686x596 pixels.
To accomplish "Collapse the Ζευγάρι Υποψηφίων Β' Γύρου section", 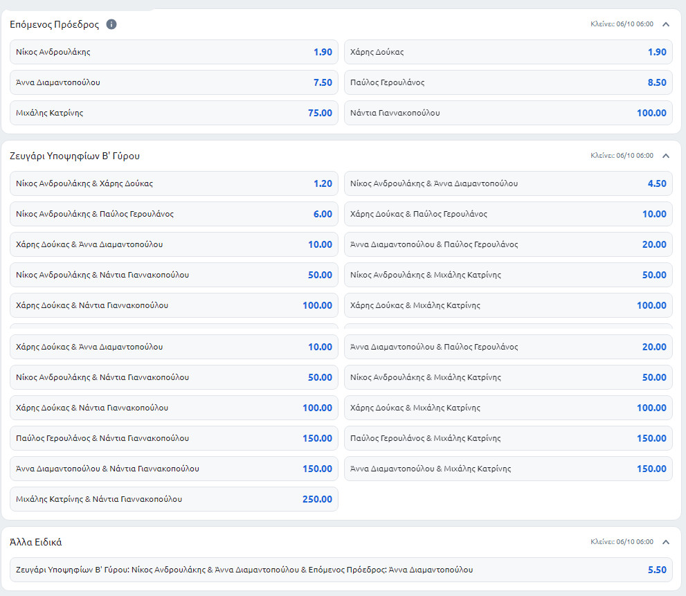I will (x=666, y=156).
